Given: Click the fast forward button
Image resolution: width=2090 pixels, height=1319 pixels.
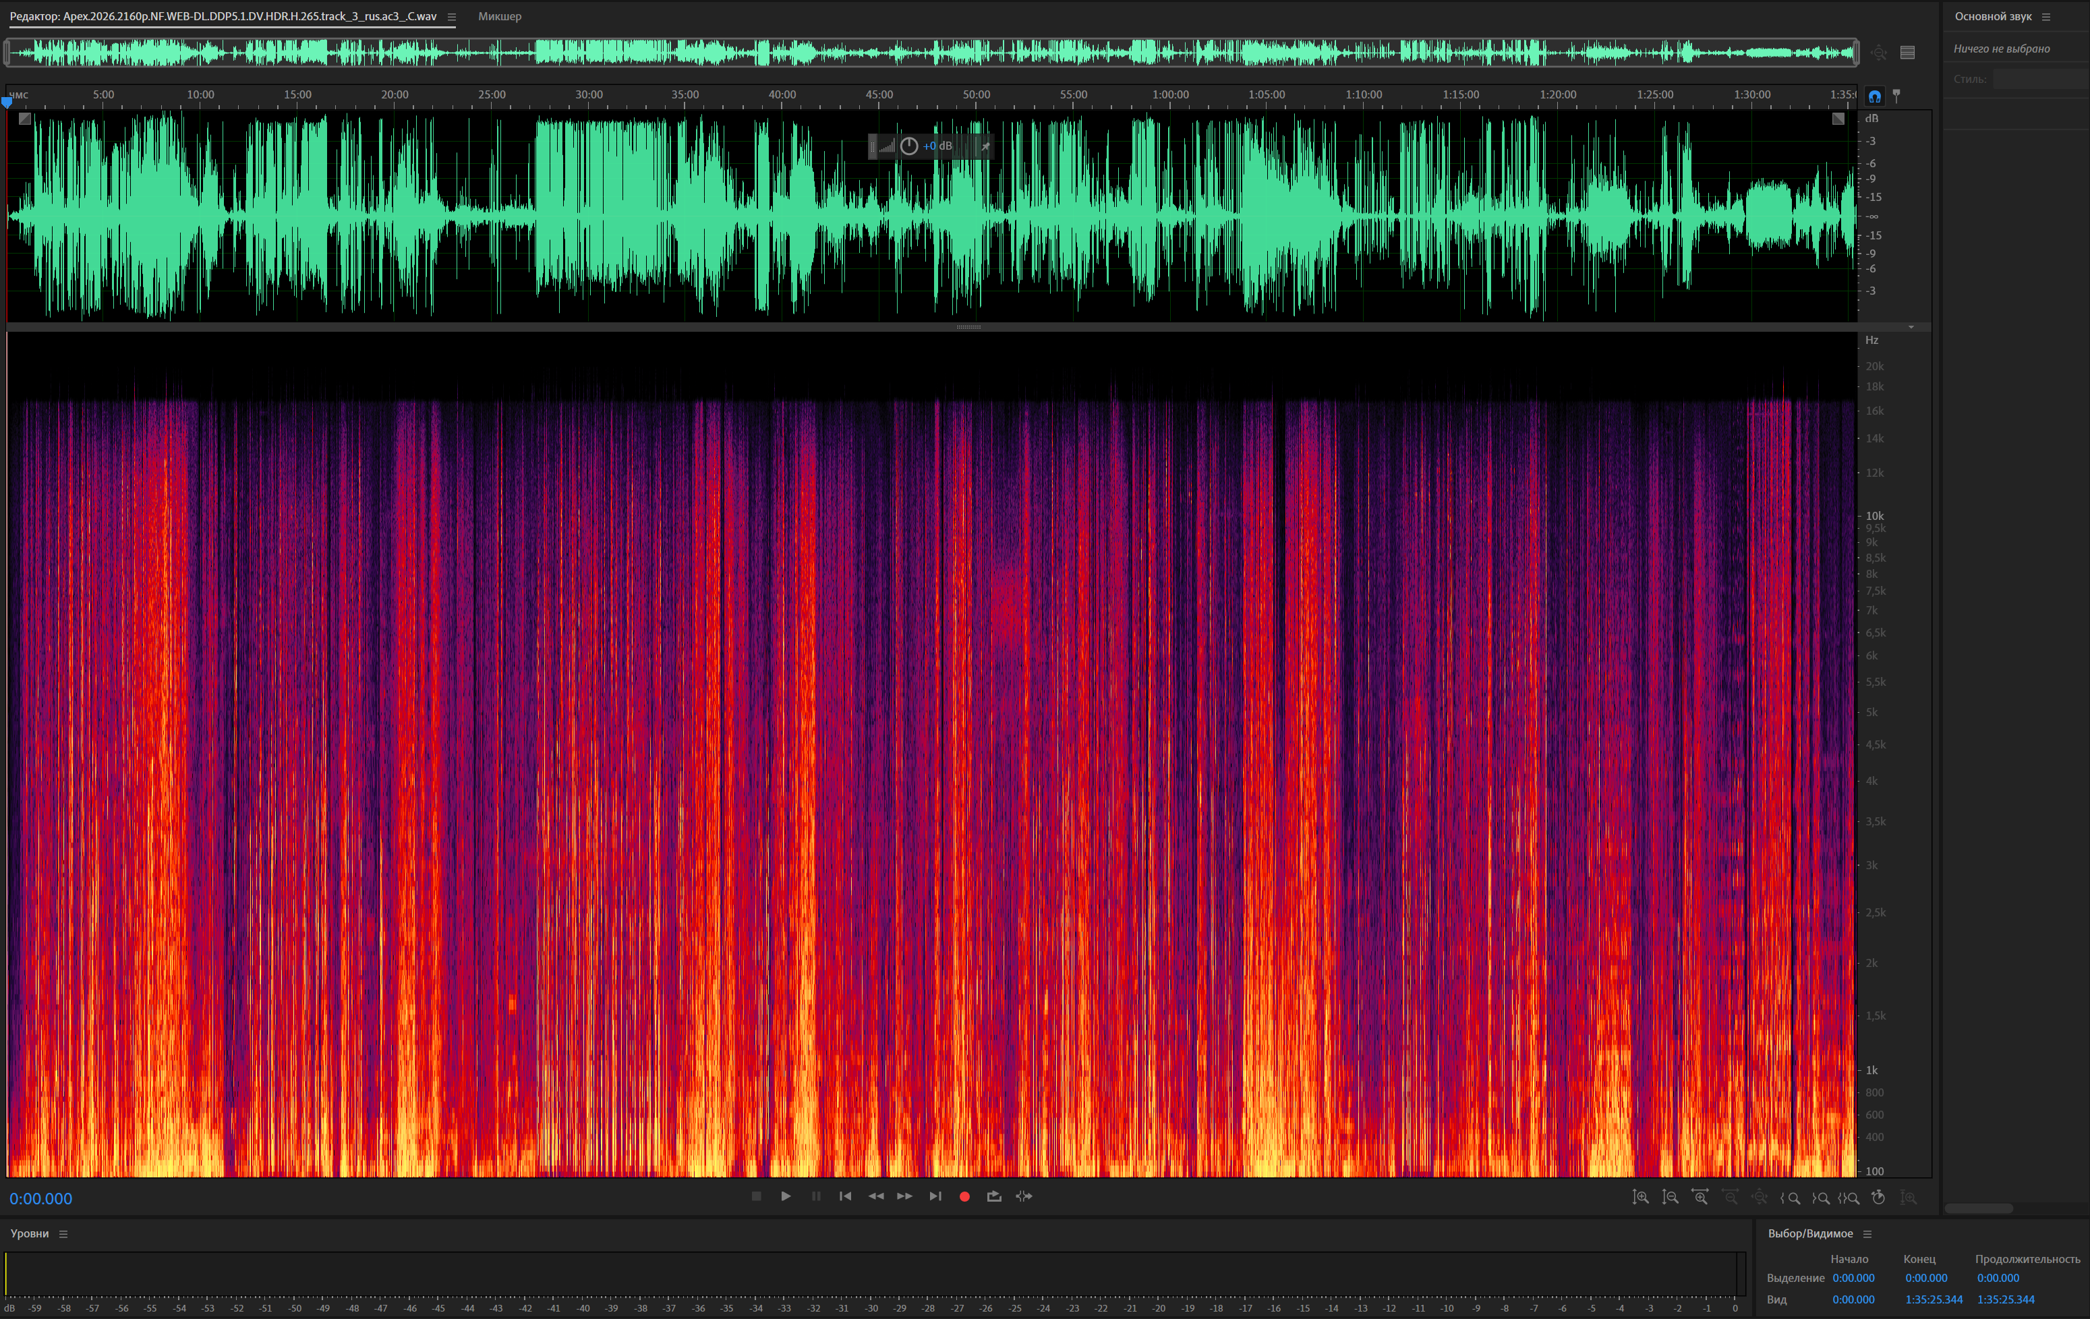Looking at the screenshot, I should [x=904, y=1197].
